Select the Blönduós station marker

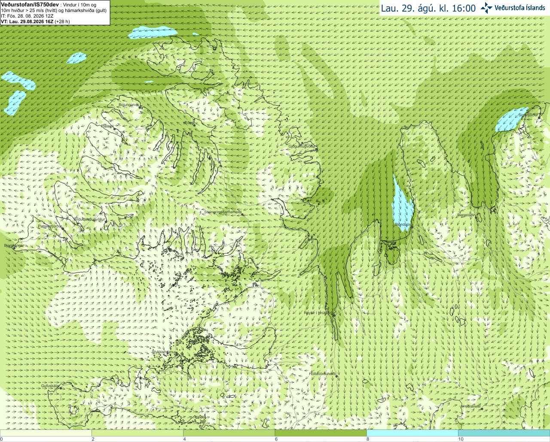coord(411,228)
